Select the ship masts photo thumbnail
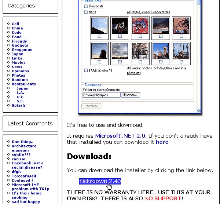Viewport: 220px width, 204px height. tap(181, 51)
